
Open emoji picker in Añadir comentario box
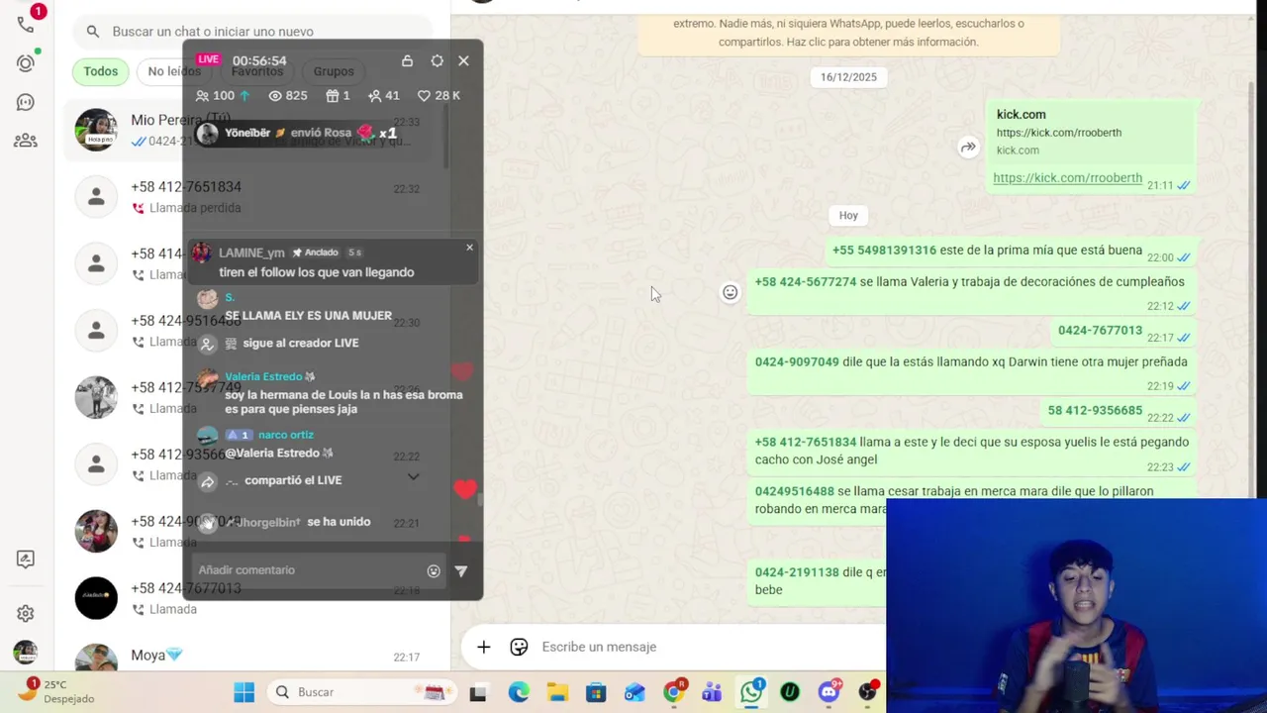click(x=434, y=570)
